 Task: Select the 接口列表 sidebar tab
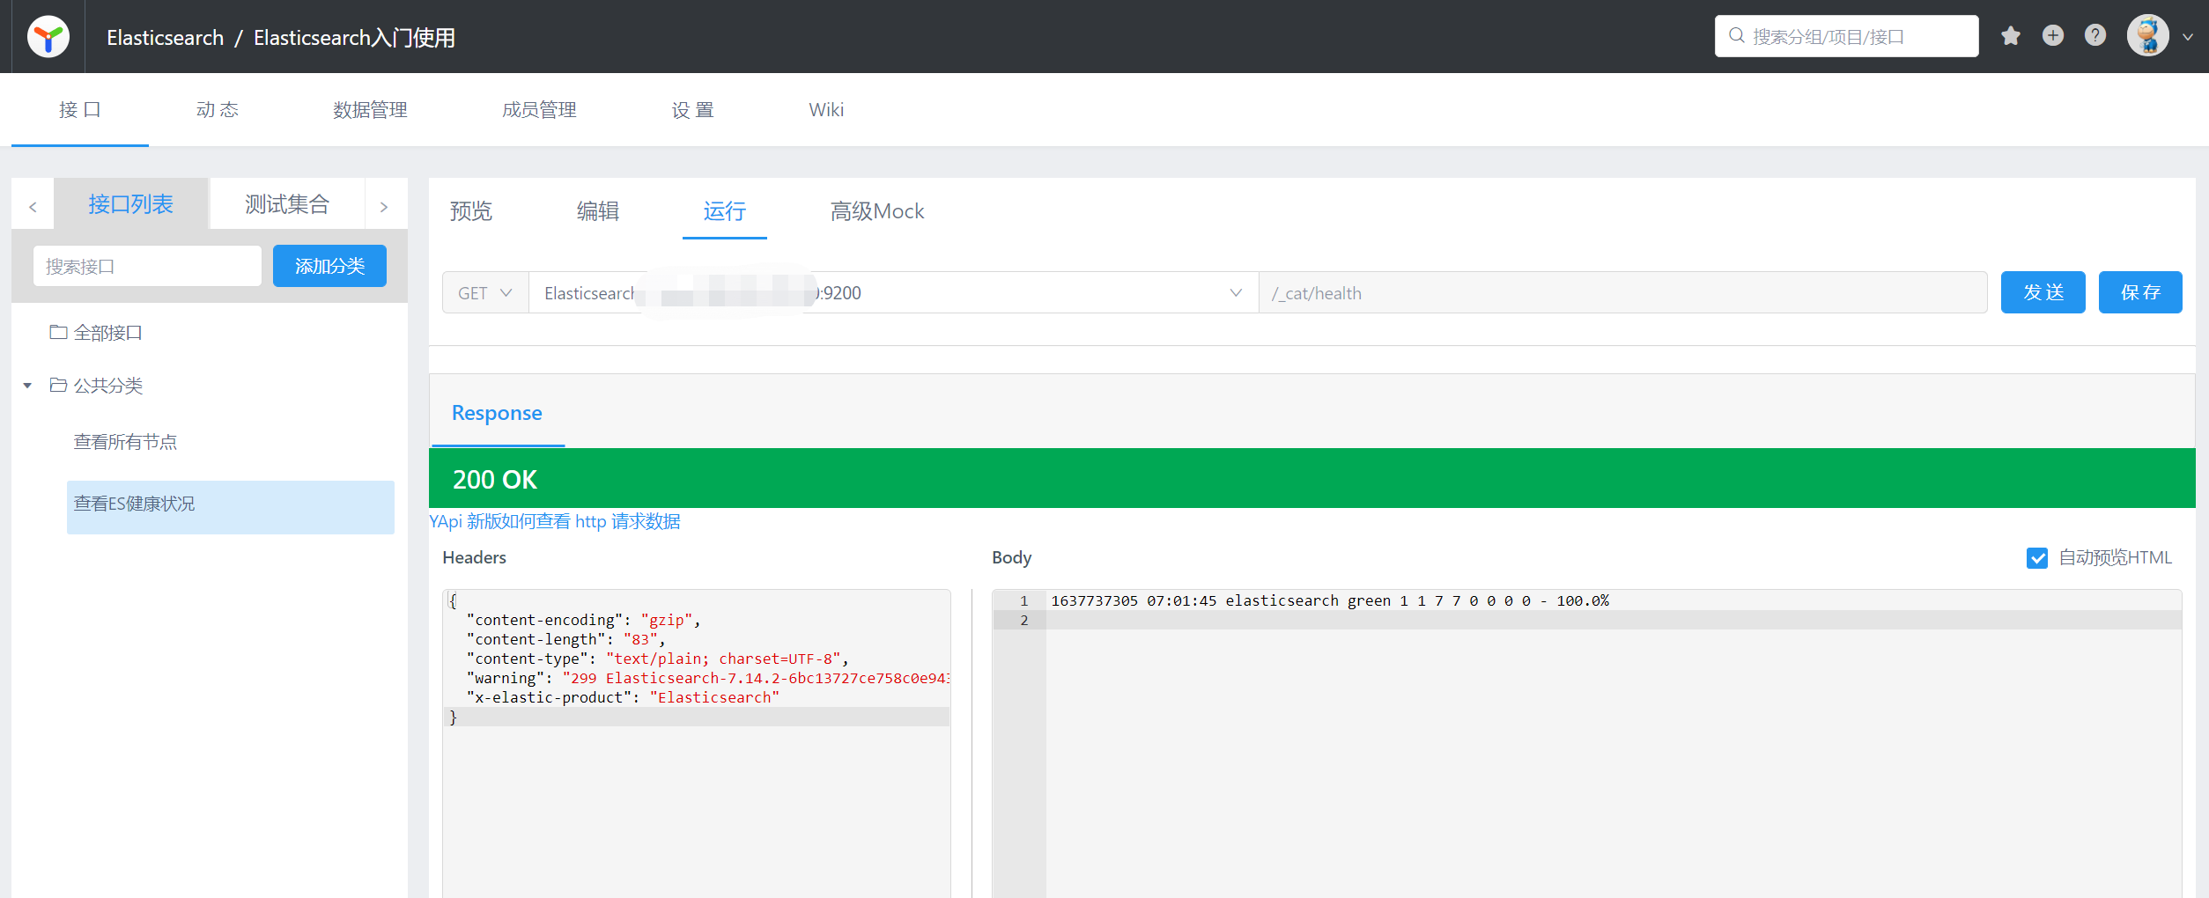(x=131, y=204)
